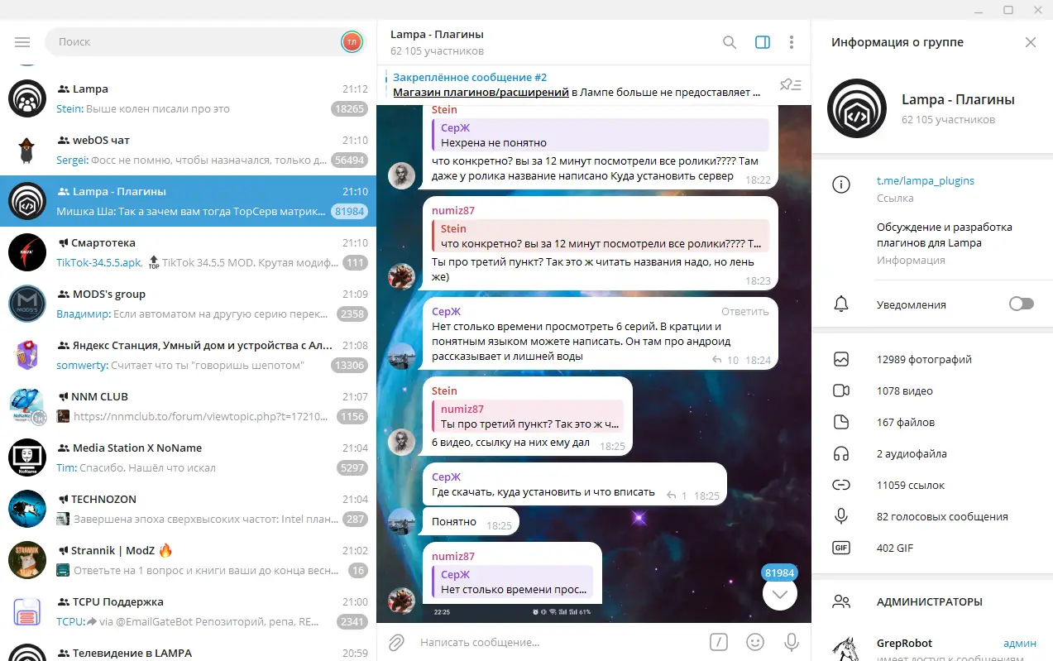The width and height of the screenshot is (1053, 661).
Task: Open 10 replies thread on СерЖ message
Action: point(725,360)
